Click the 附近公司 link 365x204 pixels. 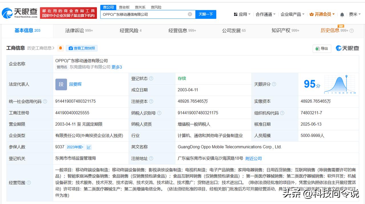tap(254, 158)
